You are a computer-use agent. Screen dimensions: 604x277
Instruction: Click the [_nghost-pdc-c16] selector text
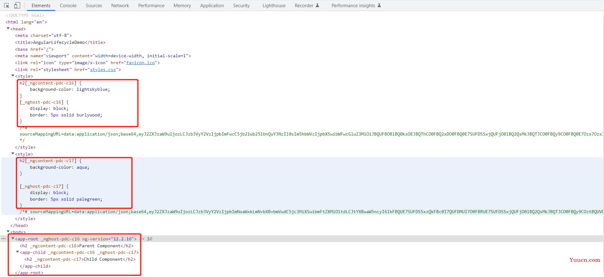(41, 102)
